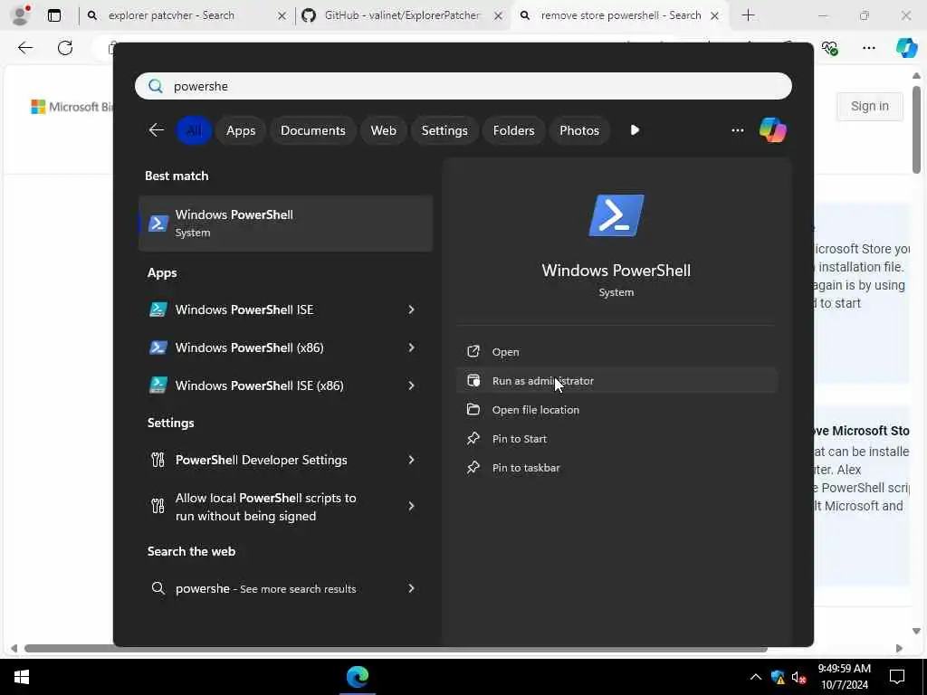Click the search box containing powershe
This screenshot has width=927, height=695.
coord(463,86)
